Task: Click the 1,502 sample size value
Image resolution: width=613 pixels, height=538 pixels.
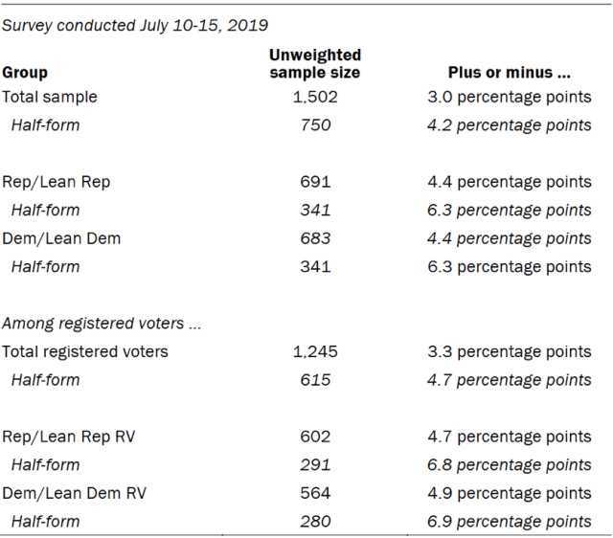Action: click(315, 97)
